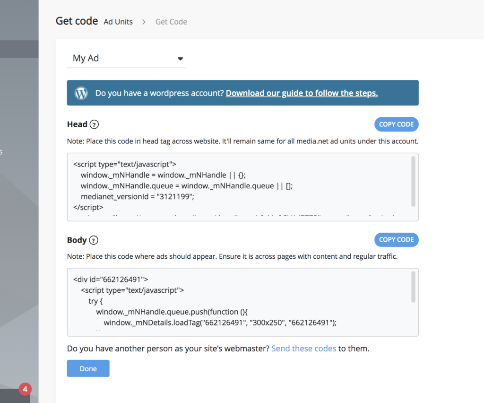Open Head section help question mark

click(x=94, y=124)
